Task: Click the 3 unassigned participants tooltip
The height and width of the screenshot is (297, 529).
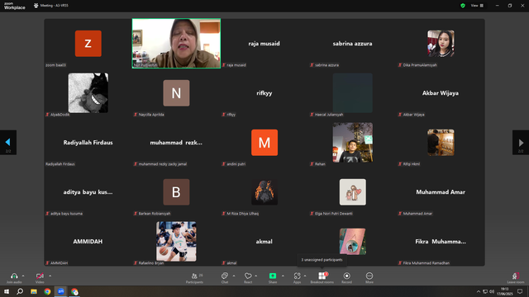Action: 322,260
